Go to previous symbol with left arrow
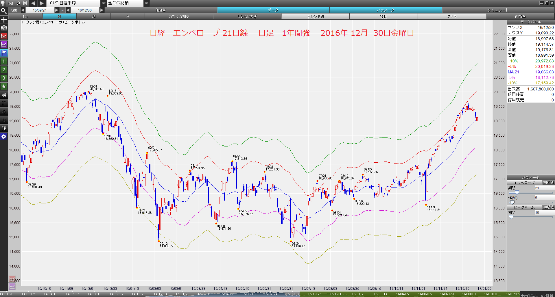555x297 pixels. pos(33,3)
